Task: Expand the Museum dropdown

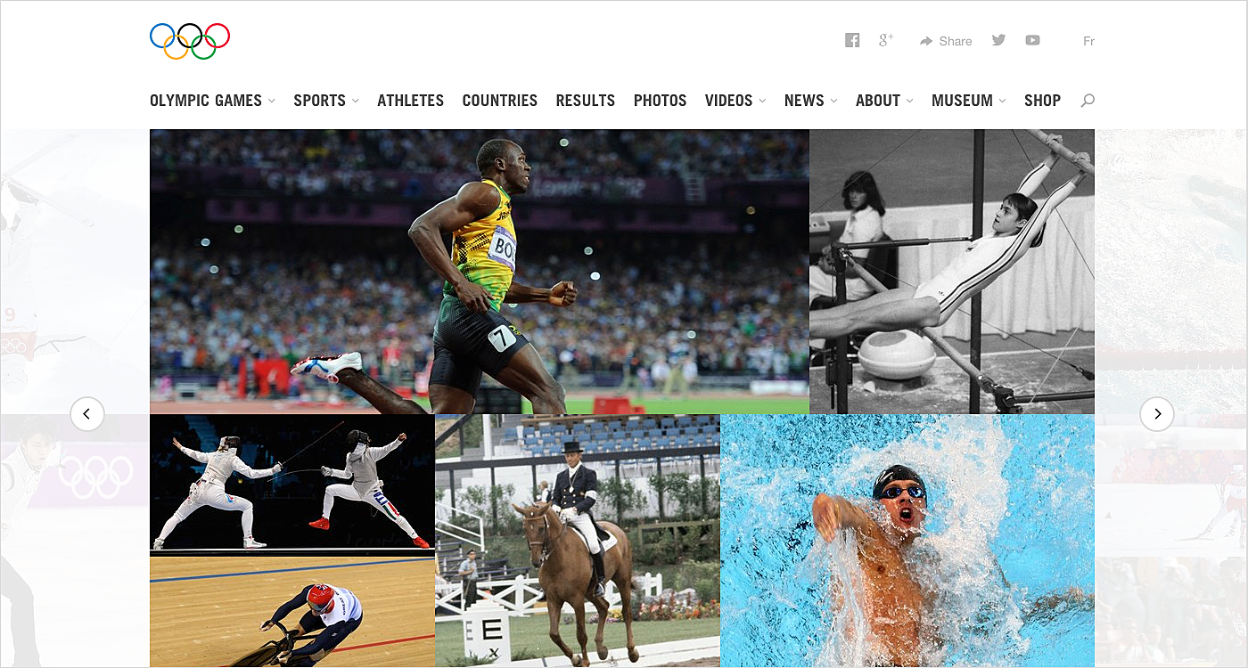Action: [969, 101]
